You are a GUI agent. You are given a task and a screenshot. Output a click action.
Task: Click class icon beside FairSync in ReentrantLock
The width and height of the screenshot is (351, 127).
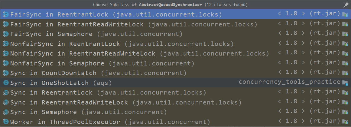(5, 14)
